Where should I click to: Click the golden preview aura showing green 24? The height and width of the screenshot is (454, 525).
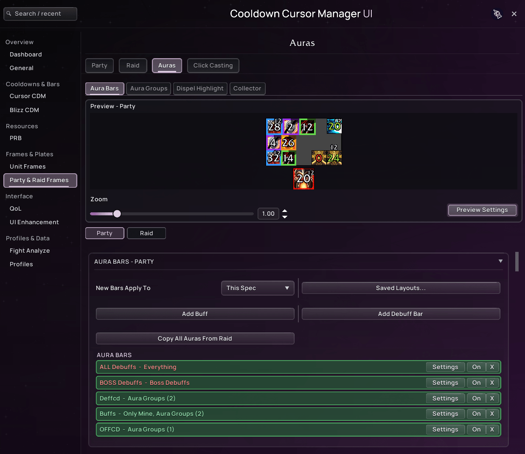click(334, 158)
